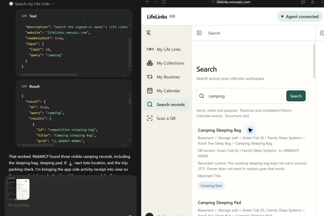Click the Result code icon
Screen dimensions: 324x216
click(x=24, y=86)
